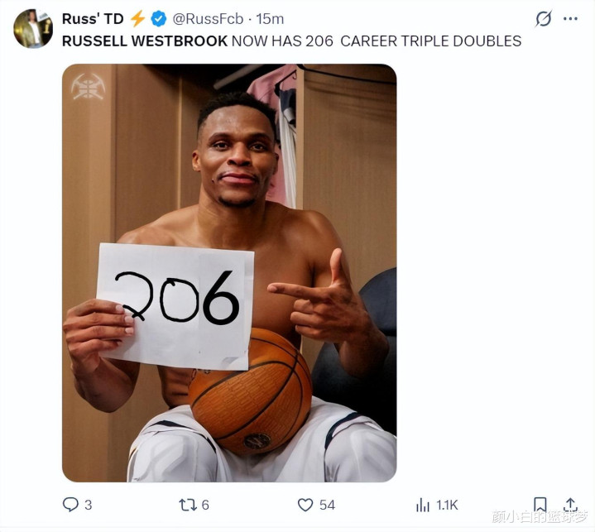Image resolution: width=595 pixels, height=532 pixels.
Task: Click the blue verified badge
Action: [x=159, y=18]
